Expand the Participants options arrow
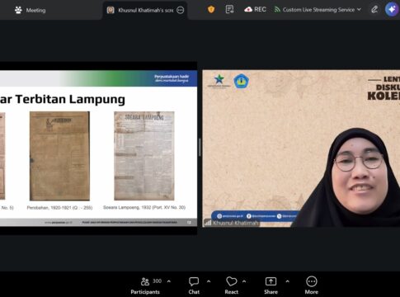Image resolution: width=400 pixels, height=297 pixels. pos(169,281)
